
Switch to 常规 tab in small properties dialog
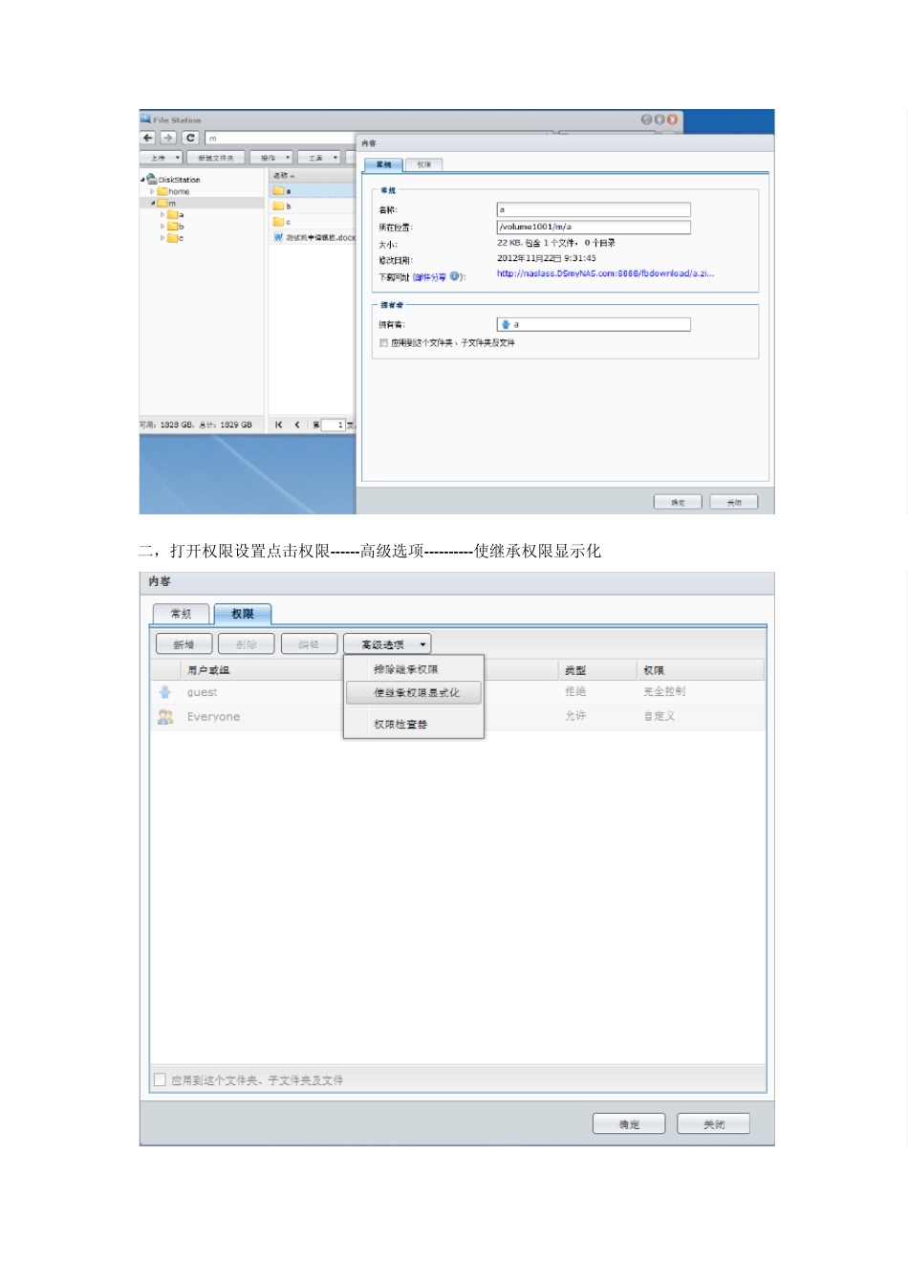[383, 164]
